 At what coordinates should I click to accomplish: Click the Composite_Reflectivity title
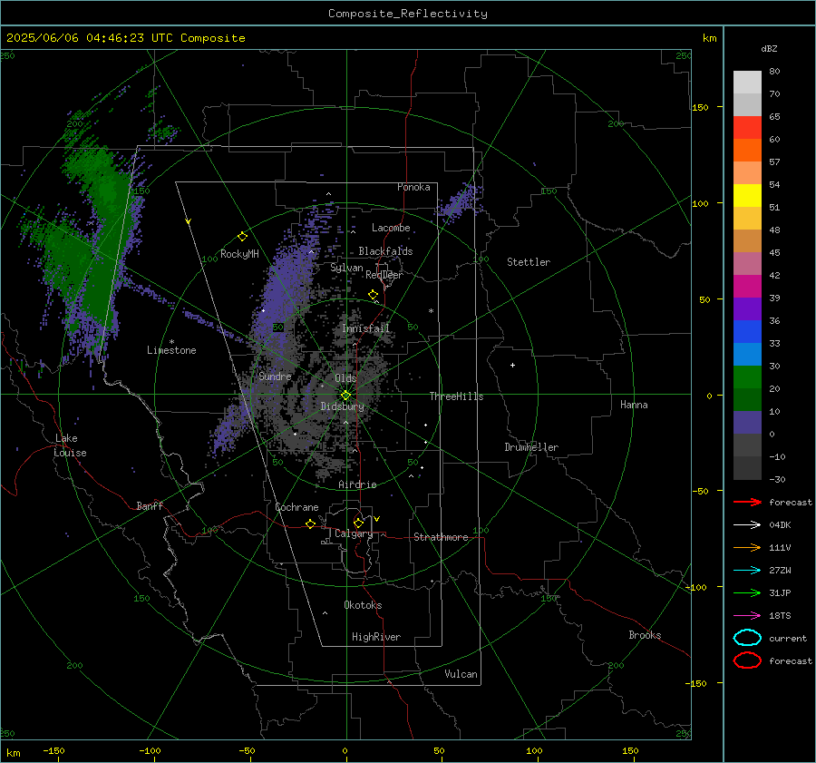pyautogui.click(x=408, y=14)
